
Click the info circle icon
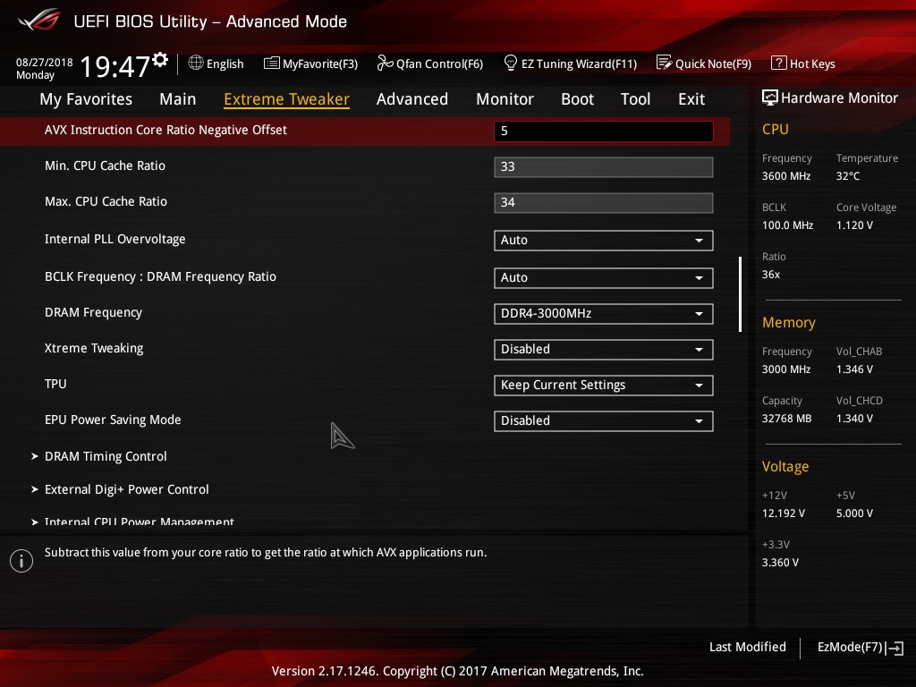(x=21, y=561)
